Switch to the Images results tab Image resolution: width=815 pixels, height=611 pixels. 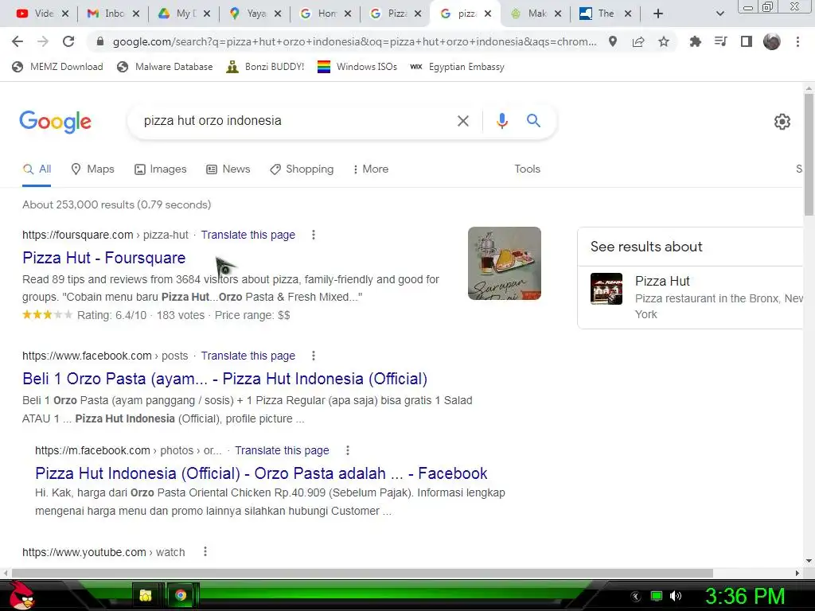click(x=160, y=169)
